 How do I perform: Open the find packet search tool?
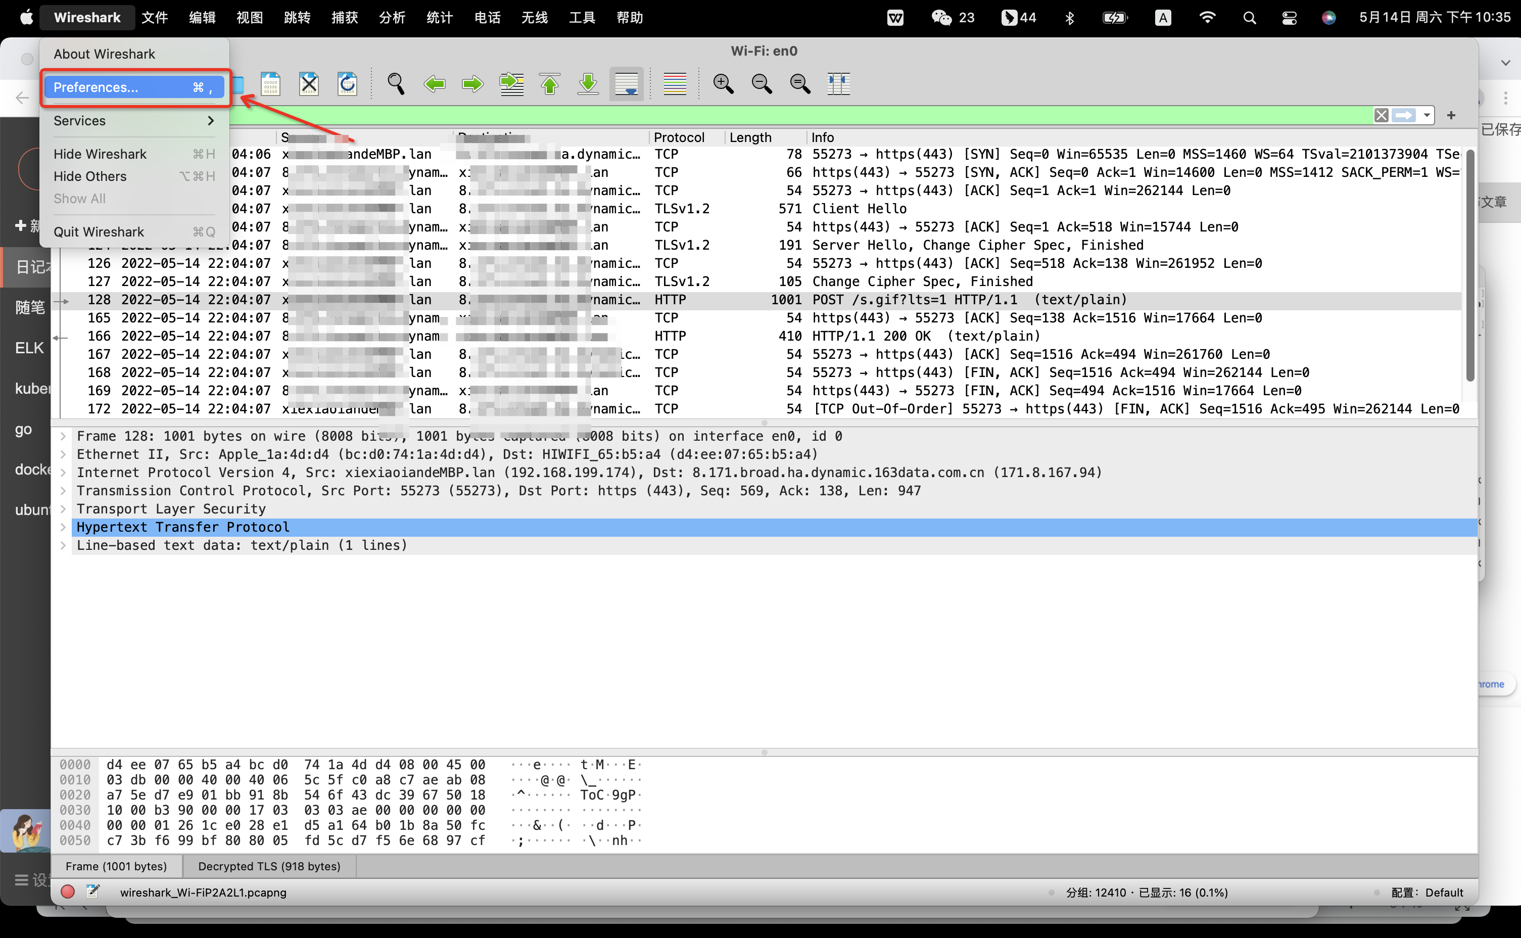click(x=395, y=84)
